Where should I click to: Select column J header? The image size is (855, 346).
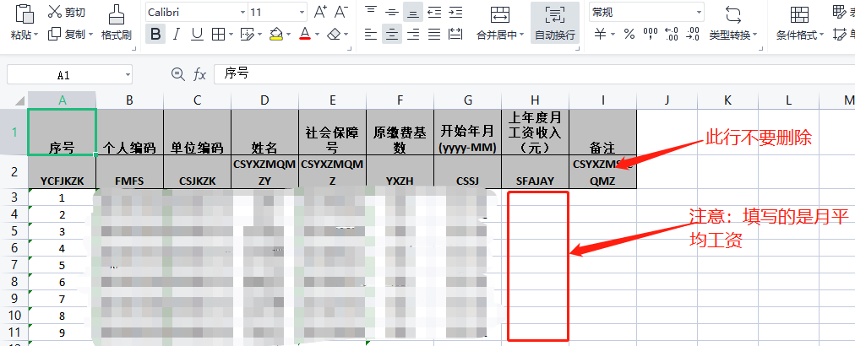click(x=666, y=100)
